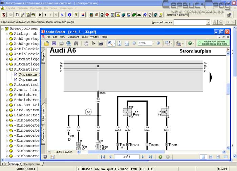Select facing pages layout button
Screen dimensions: 237x171
tap(225, 157)
